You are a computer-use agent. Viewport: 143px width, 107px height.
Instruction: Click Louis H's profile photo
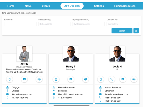pos(117,54)
